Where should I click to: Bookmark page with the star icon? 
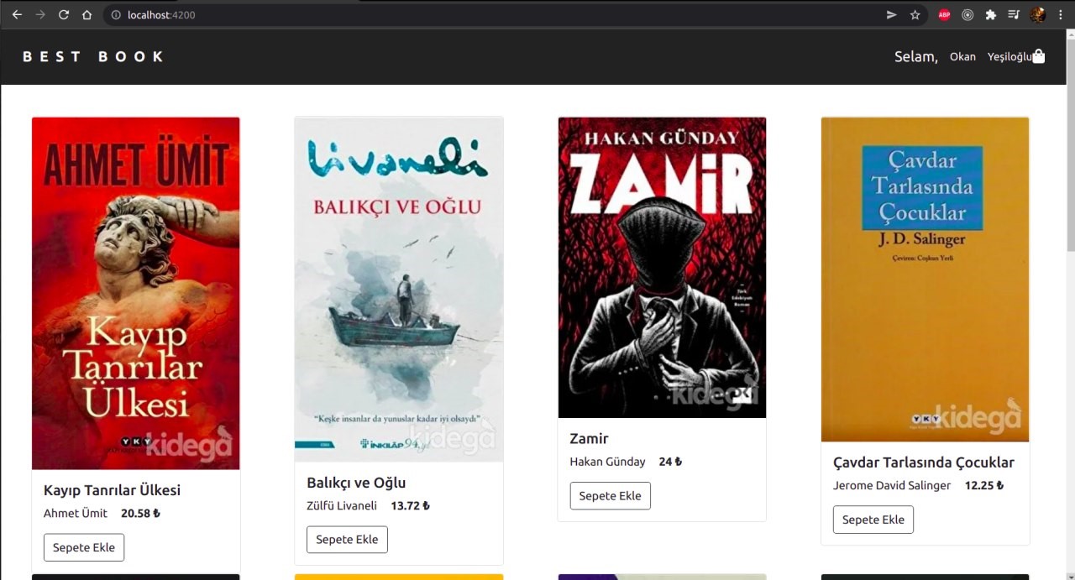[915, 15]
